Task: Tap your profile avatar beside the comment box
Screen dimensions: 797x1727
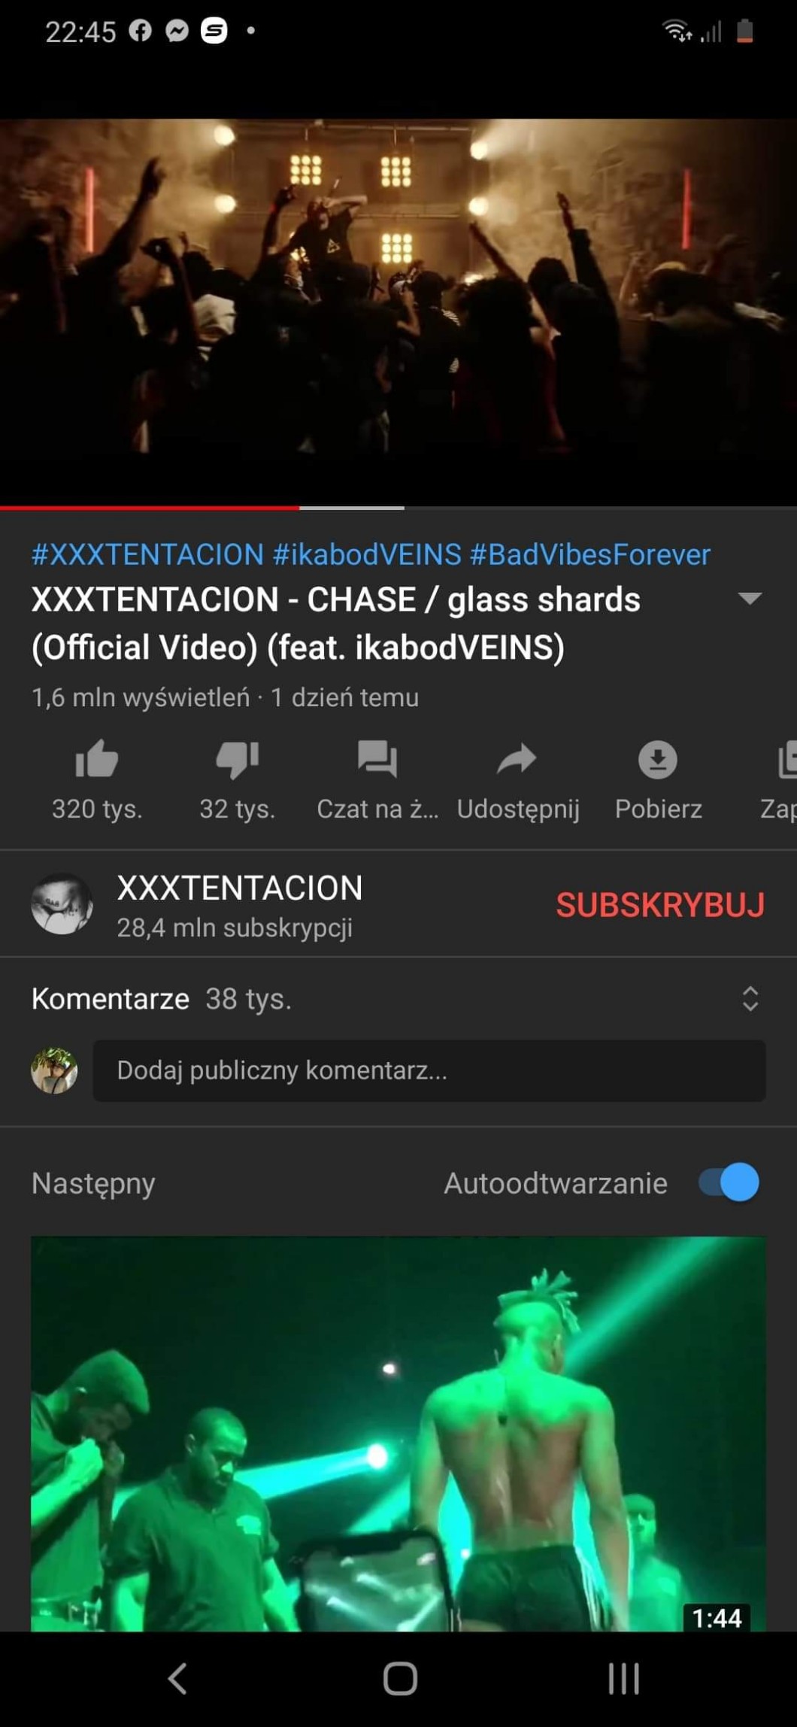Action: point(54,1070)
